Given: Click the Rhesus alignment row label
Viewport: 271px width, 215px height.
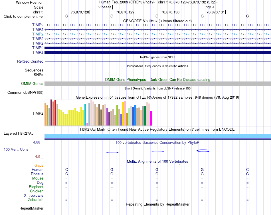Looking at the screenshot, I should [x=37, y=174].
